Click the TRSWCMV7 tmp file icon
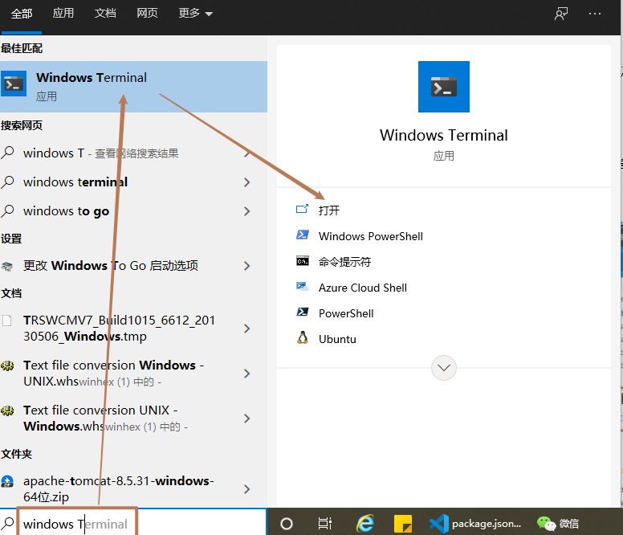 [x=6, y=321]
